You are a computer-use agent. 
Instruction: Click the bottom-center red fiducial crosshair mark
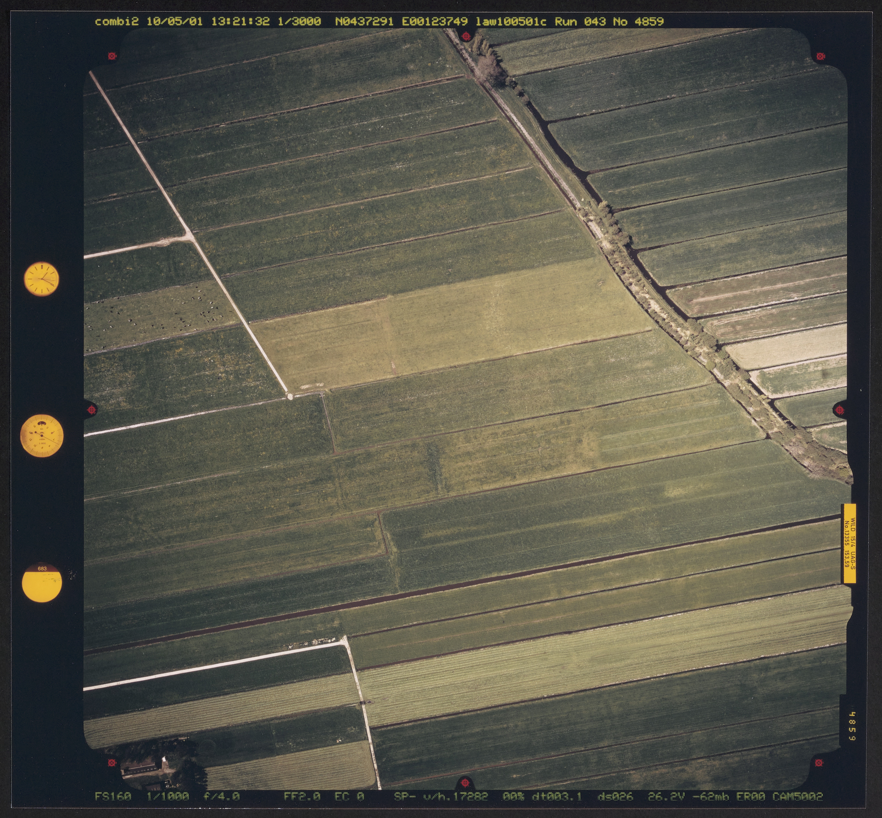tap(465, 783)
